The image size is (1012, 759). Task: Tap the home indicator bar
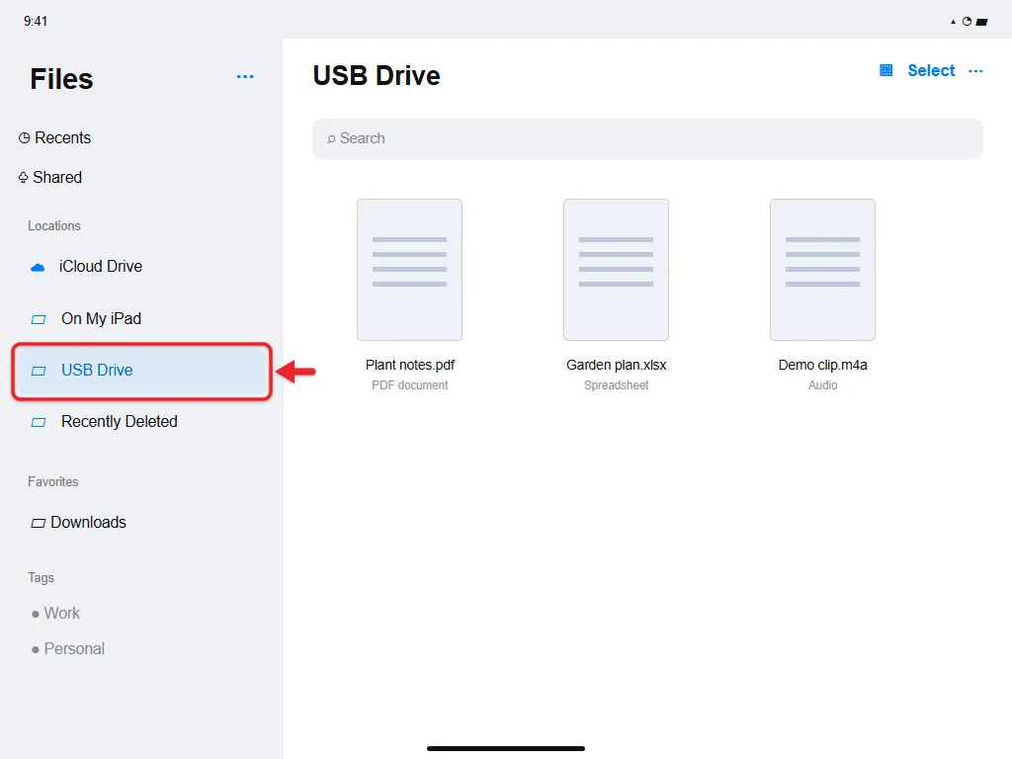point(506,749)
